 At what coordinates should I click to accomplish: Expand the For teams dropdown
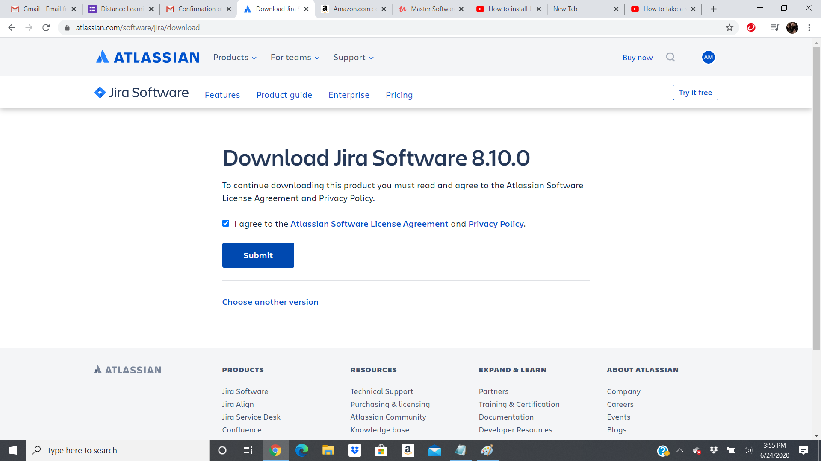(x=295, y=58)
